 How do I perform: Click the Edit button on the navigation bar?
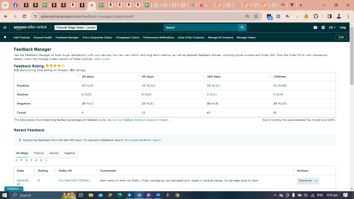[341, 37]
